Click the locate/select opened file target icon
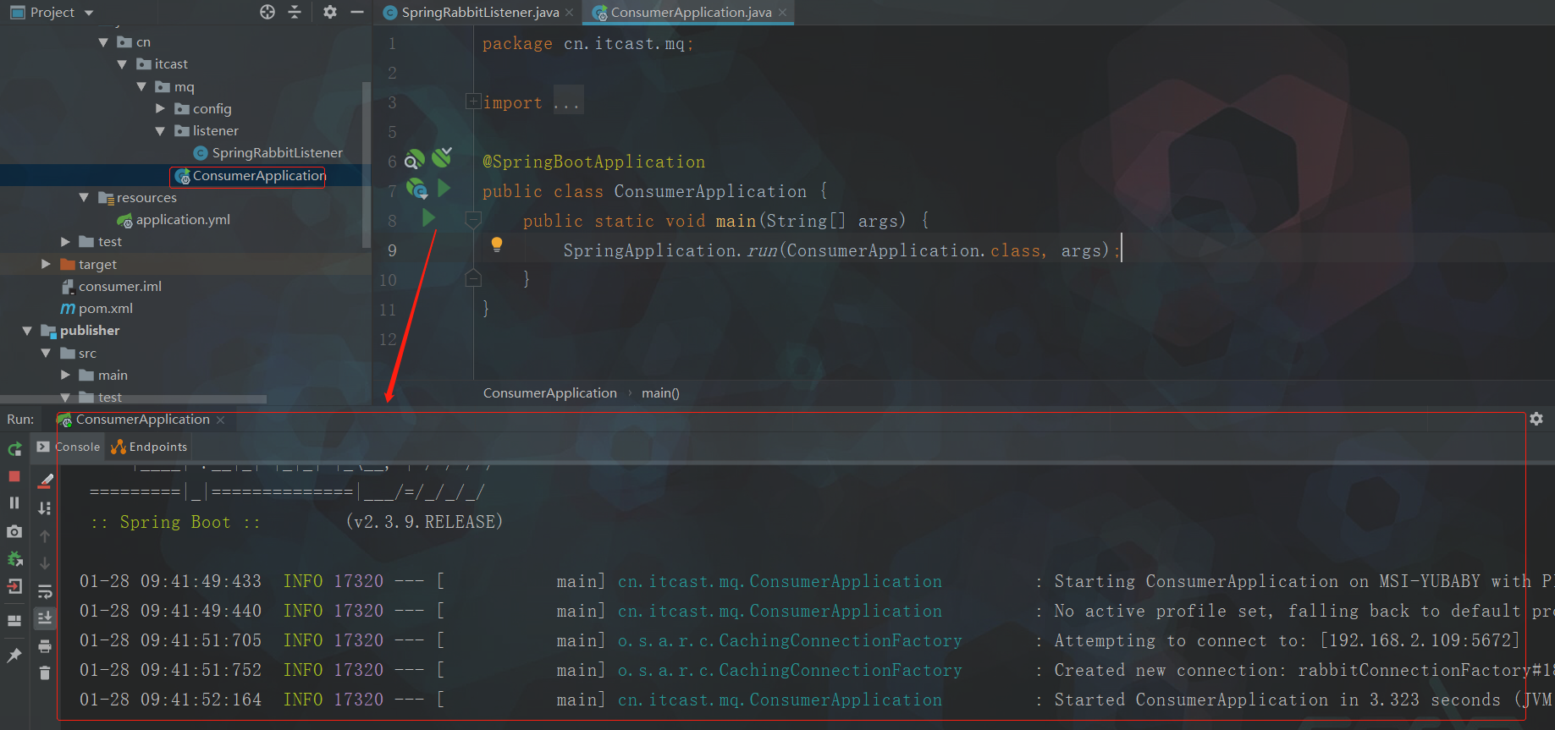The height and width of the screenshot is (730, 1555). (267, 12)
